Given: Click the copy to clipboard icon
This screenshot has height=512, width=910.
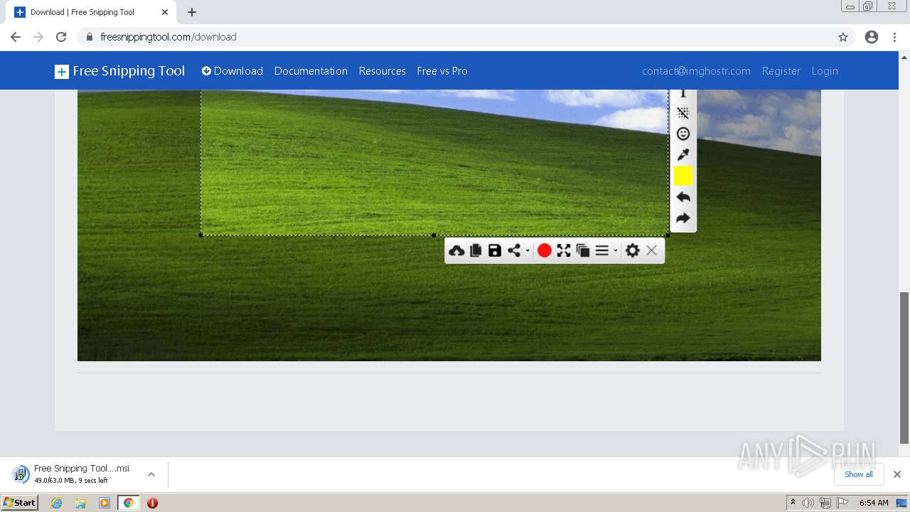Looking at the screenshot, I should click(476, 250).
